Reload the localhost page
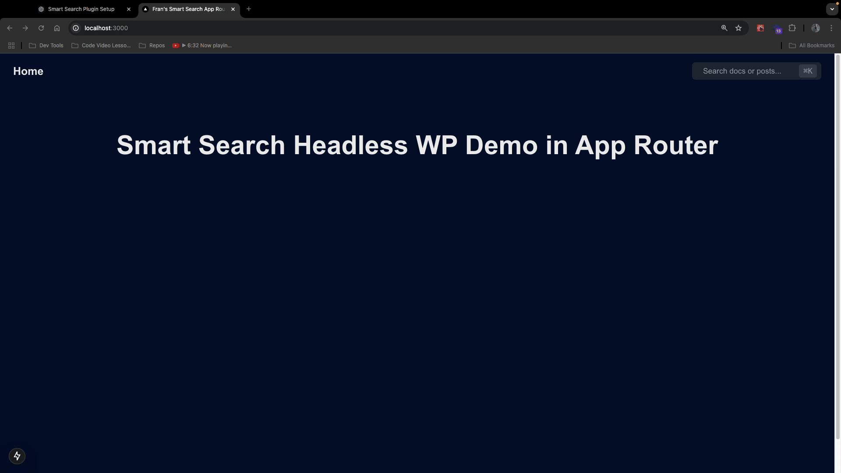Screen dimensions: 841x473 [x=41, y=28]
